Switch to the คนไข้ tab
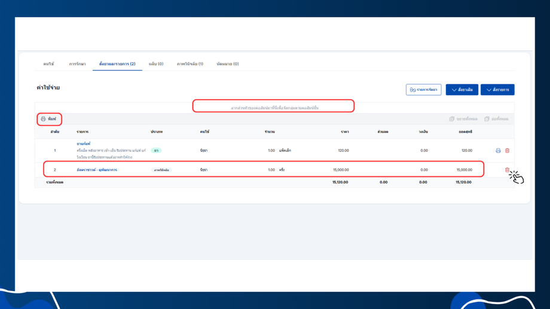The image size is (550, 309). 48,64
